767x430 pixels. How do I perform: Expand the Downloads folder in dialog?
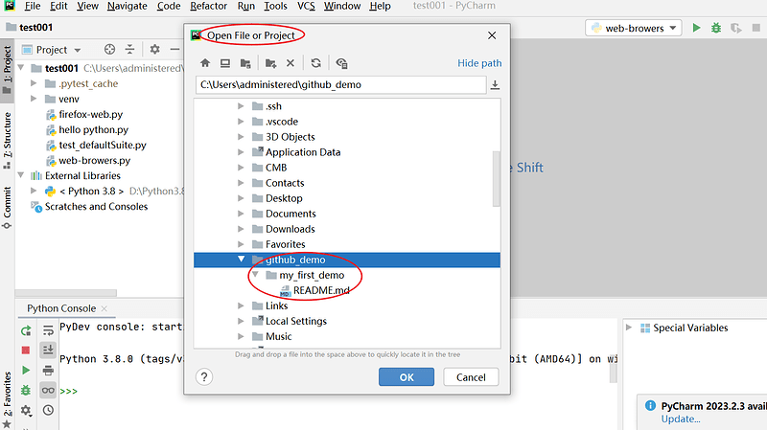[x=241, y=229]
